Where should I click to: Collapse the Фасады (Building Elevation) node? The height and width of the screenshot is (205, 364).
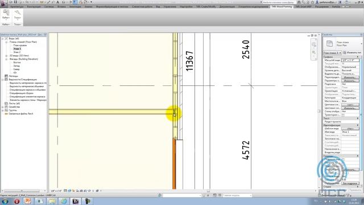(x=6, y=59)
